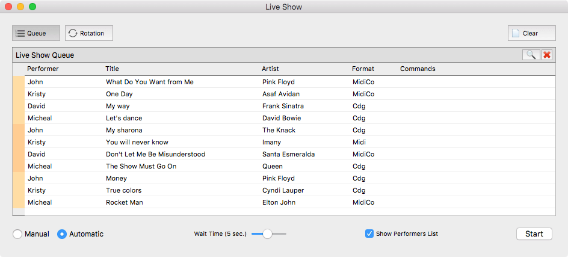Viewport: 568px width, 257px height.
Task: Sort by the Performer column header
Action: click(43, 69)
